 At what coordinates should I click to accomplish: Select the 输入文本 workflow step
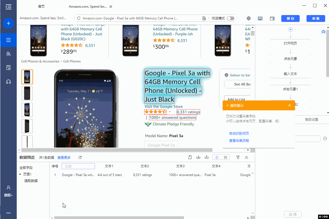(290, 74)
